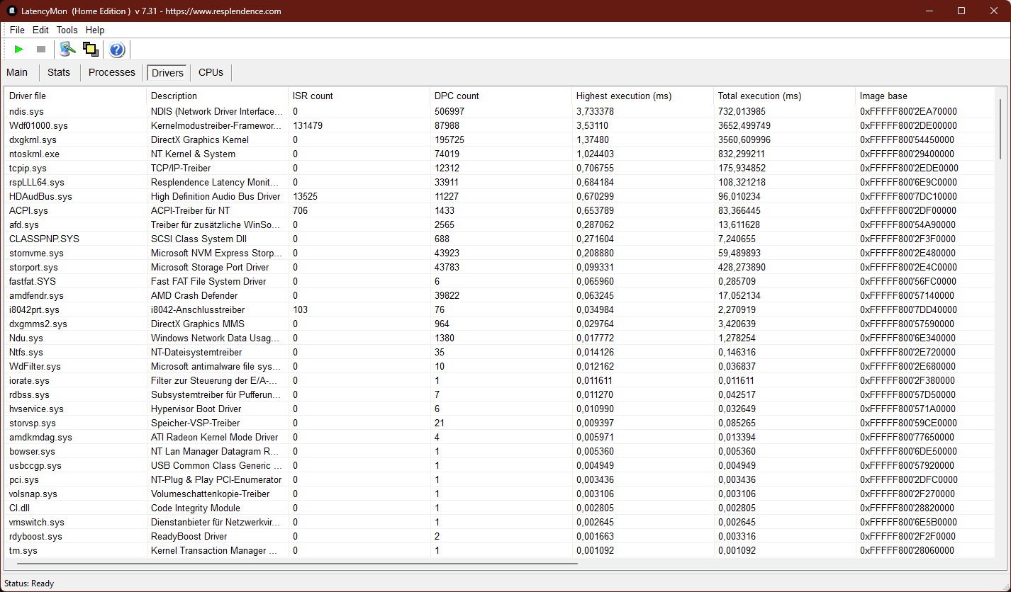The height and width of the screenshot is (592, 1011).
Task: Go to the Stats tab
Action: click(59, 72)
